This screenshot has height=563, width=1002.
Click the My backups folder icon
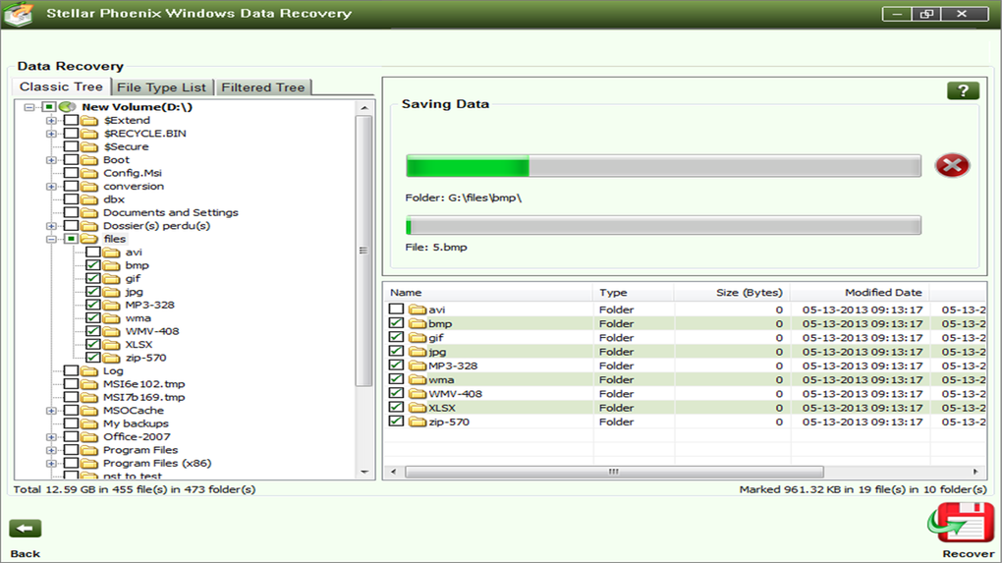coord(89,423)
